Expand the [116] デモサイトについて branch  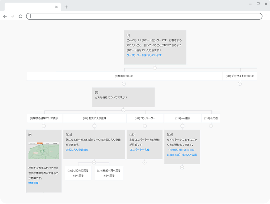tap(240, 84)
